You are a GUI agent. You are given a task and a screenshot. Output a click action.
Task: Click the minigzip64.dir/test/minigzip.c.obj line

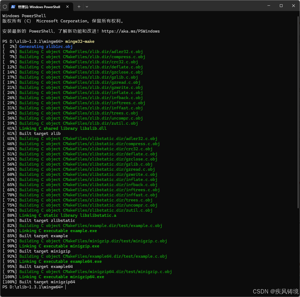[87, 272]
